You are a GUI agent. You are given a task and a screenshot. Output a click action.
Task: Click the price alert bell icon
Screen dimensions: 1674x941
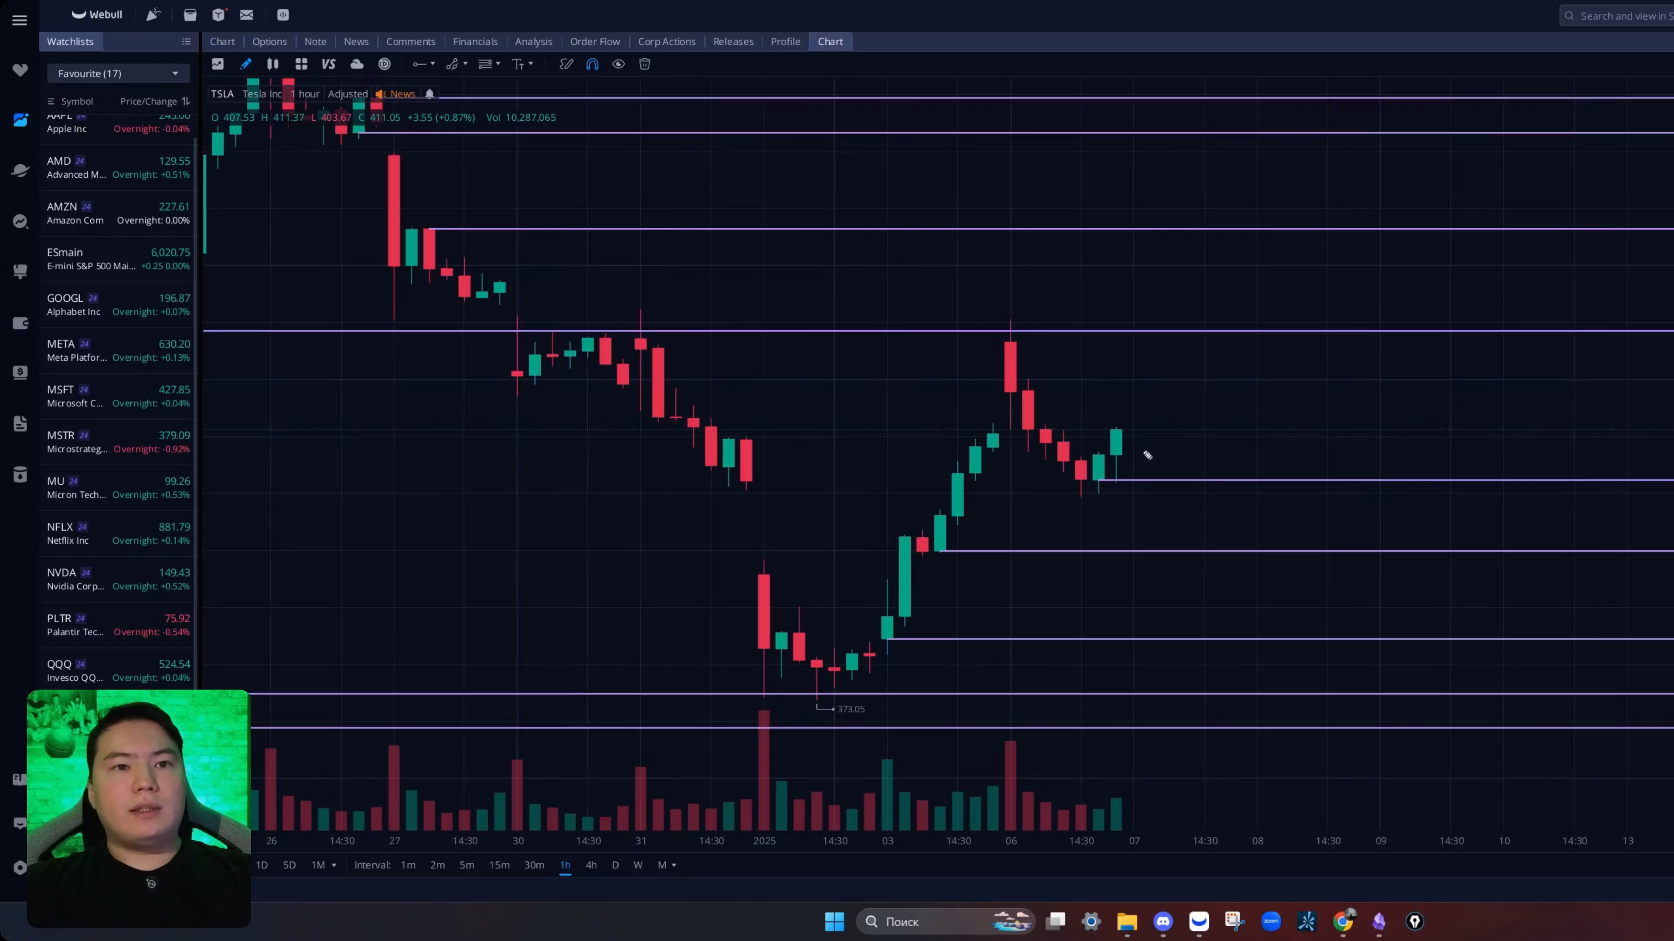point(429,94)
